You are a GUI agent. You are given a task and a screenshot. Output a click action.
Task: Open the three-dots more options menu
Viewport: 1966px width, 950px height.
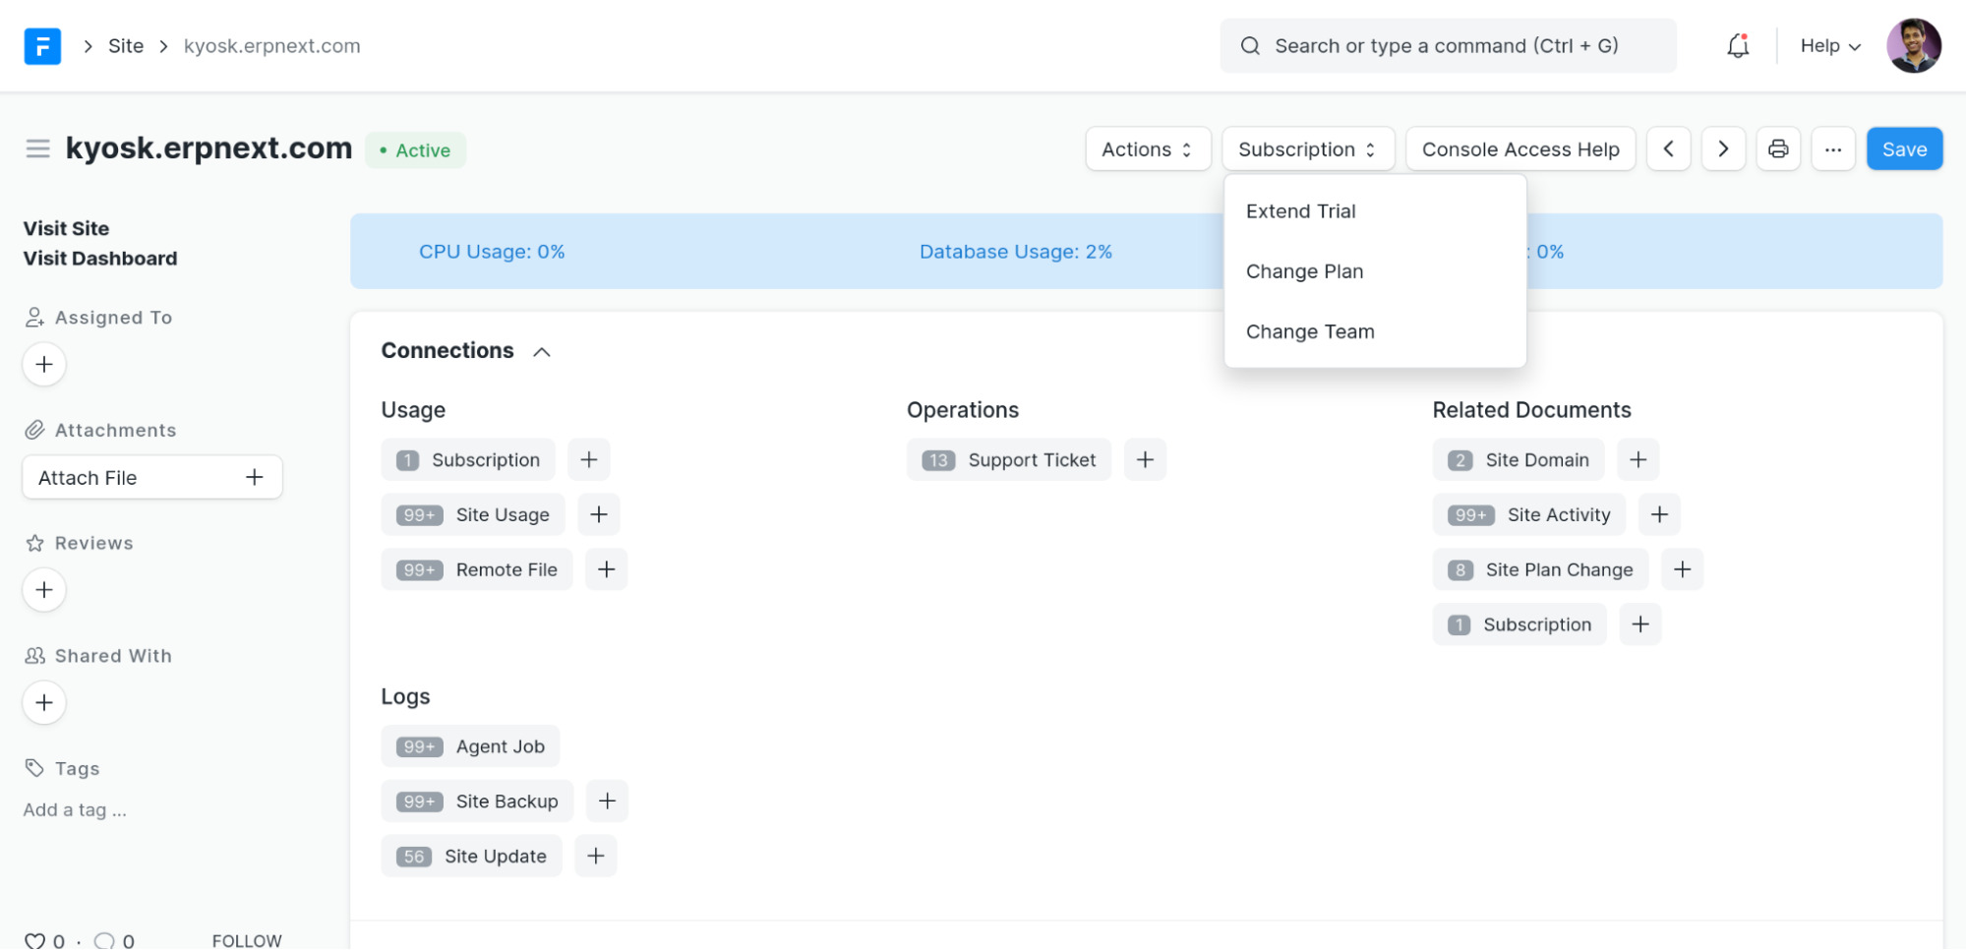(x=1832, y=149)
